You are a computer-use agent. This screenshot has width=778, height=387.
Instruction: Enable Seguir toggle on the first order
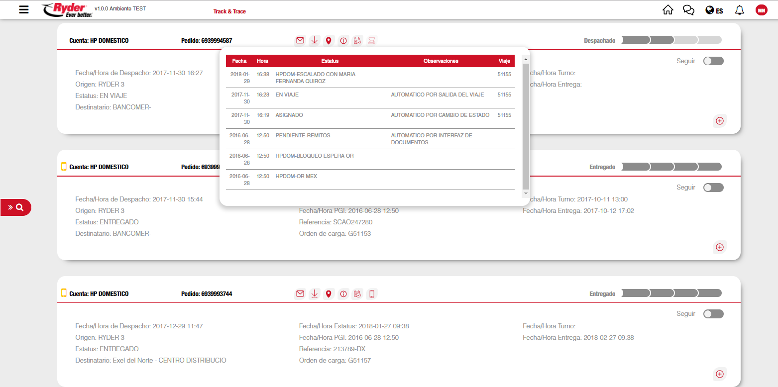pos(713,61)
